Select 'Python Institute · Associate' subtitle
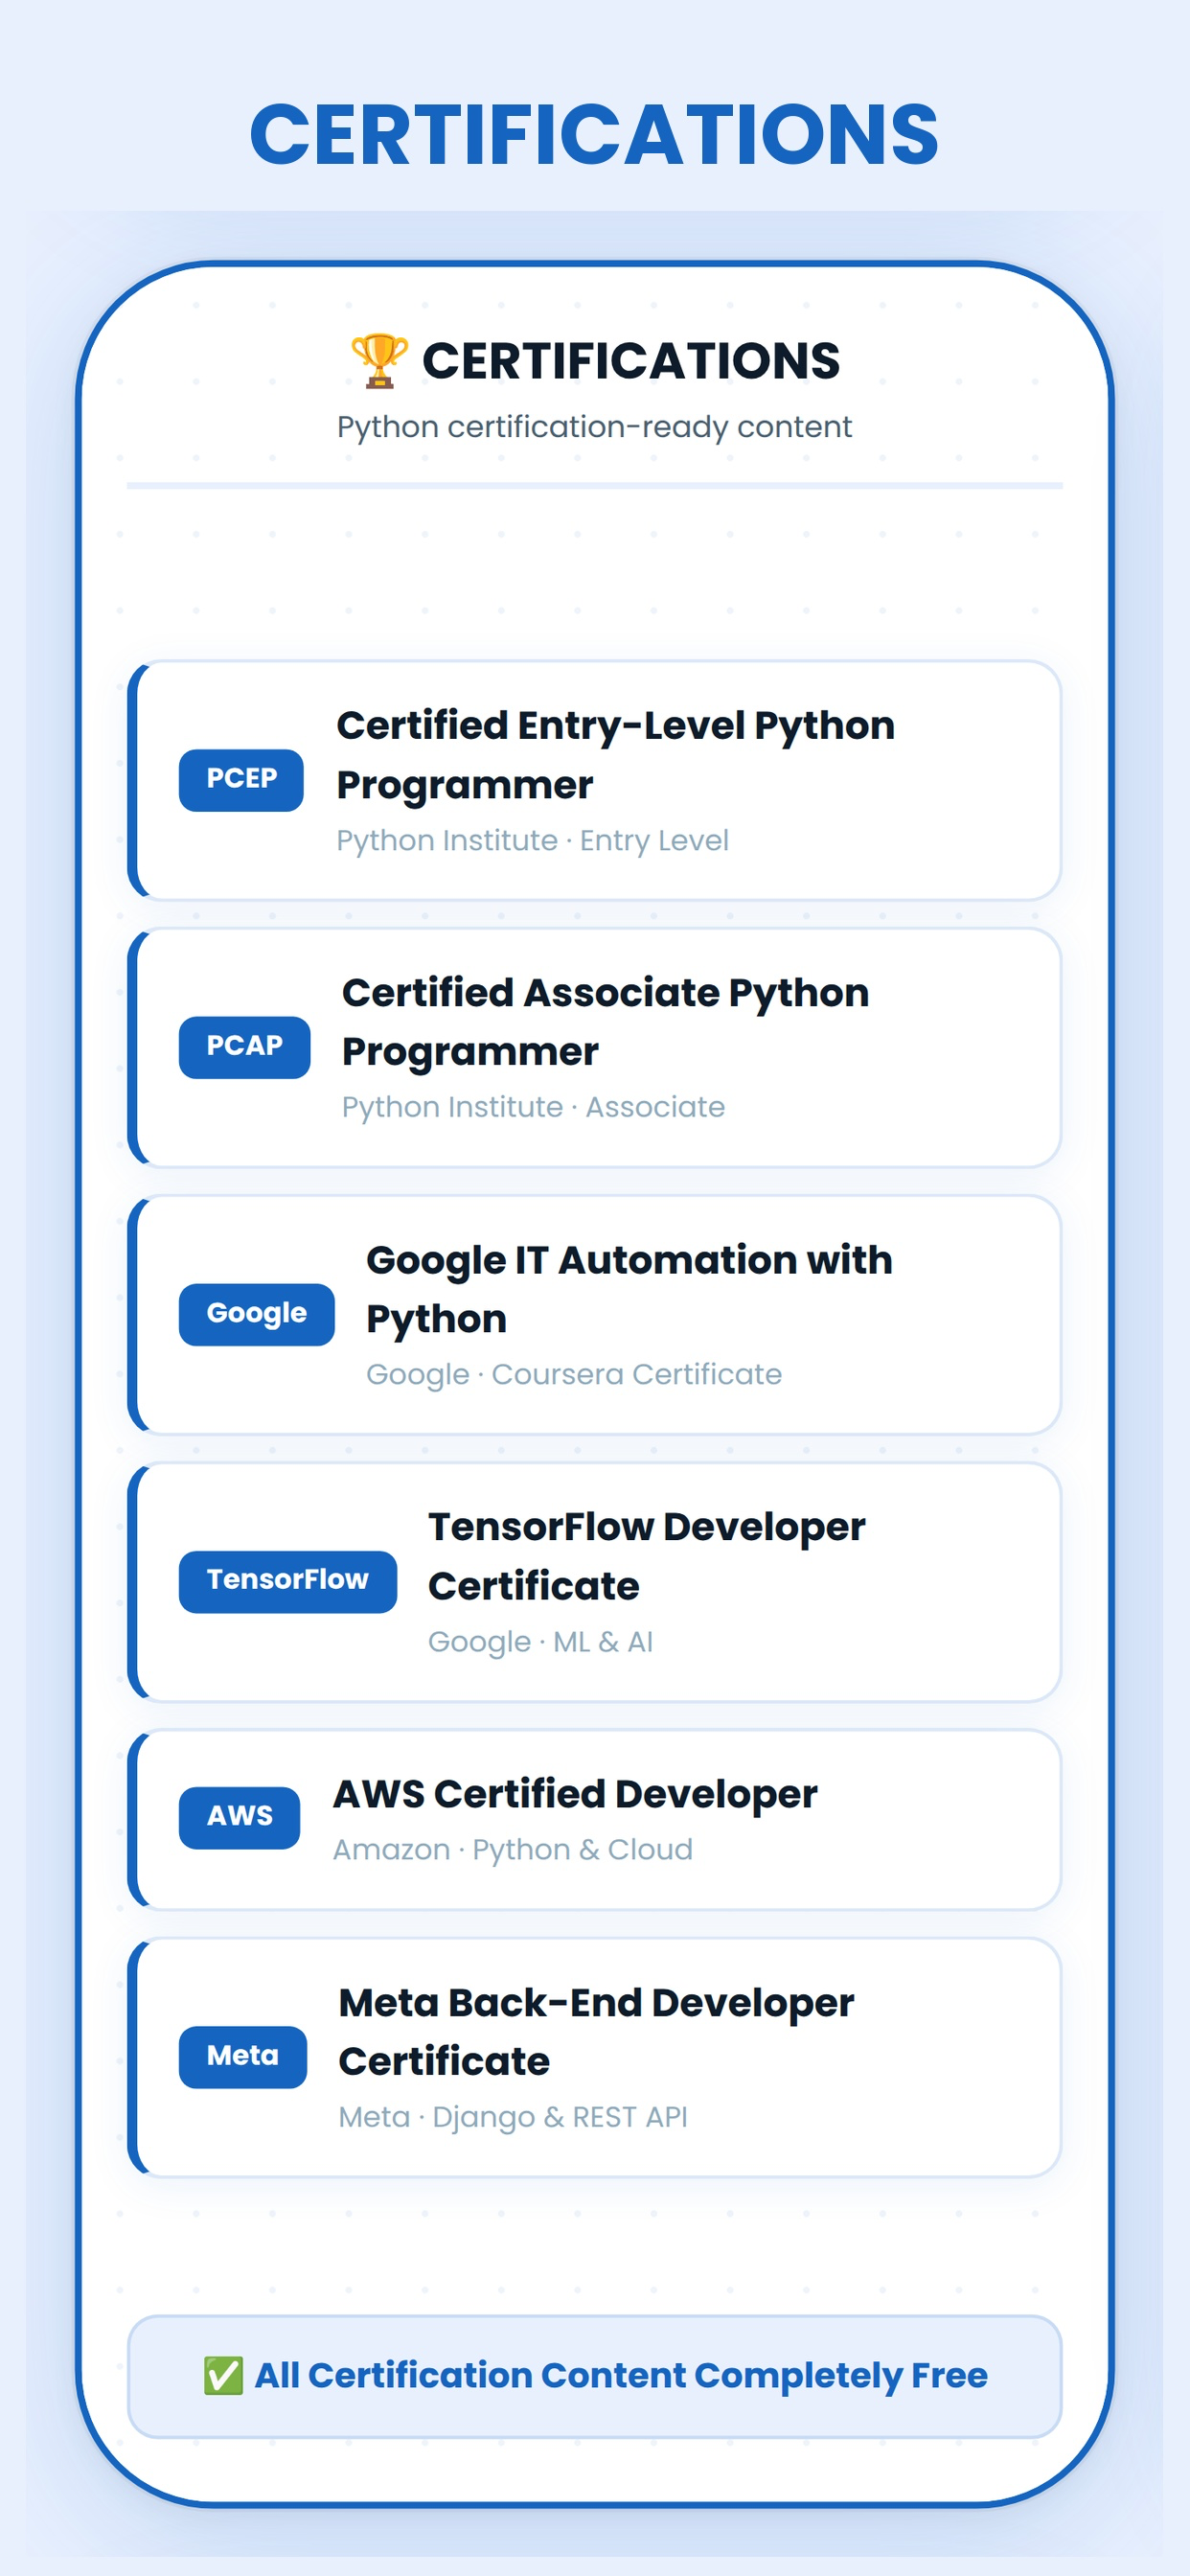Screen dimensions: 1190x2576 (x=533, y=1107)
